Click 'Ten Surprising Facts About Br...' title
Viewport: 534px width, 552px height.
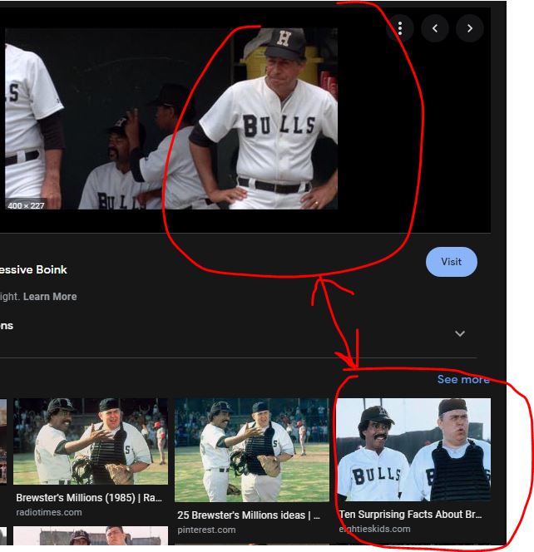pyautogui.click(x=410, y=515)
